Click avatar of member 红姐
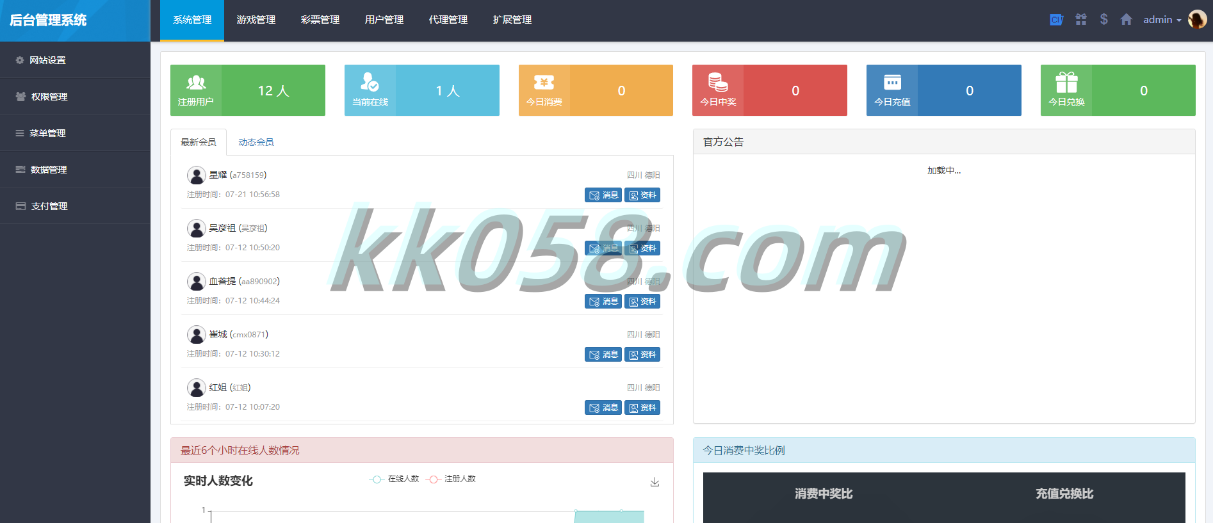Screen dimensions: 1213x523 point(196,387)
